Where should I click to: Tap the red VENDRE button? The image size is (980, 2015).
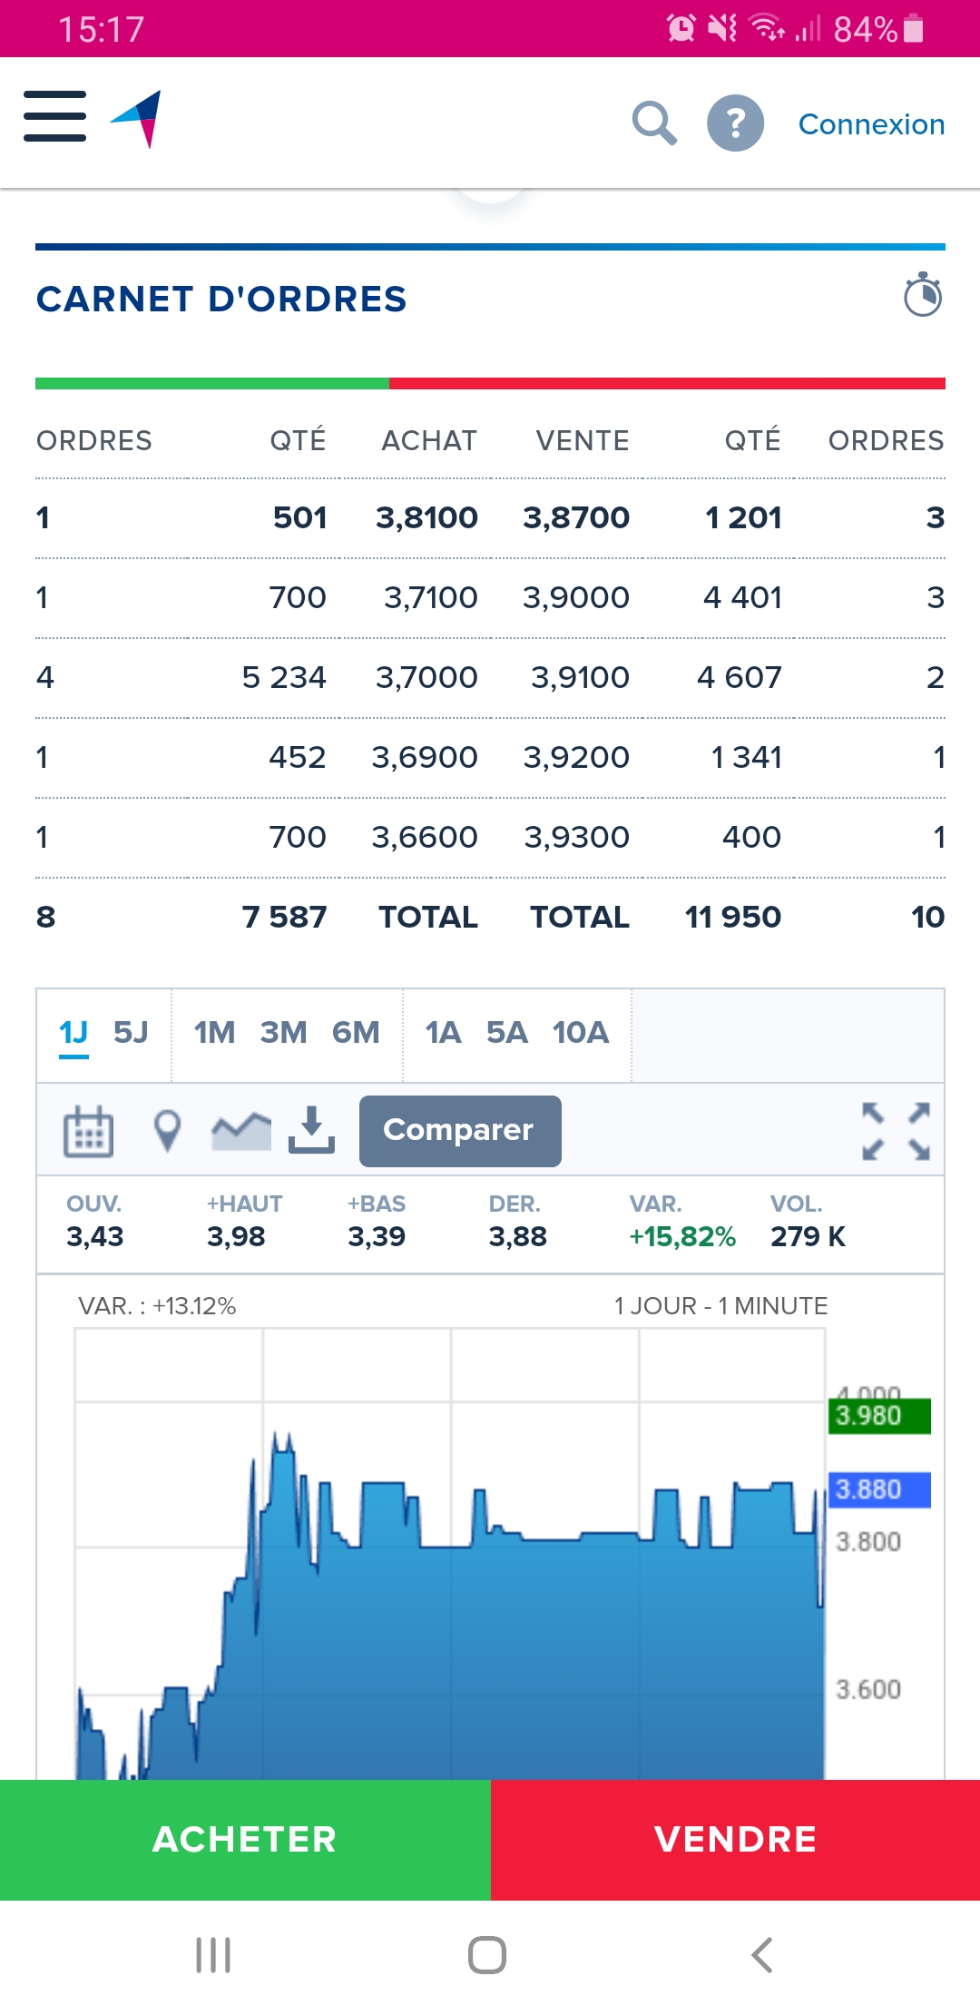point(736,1840)
